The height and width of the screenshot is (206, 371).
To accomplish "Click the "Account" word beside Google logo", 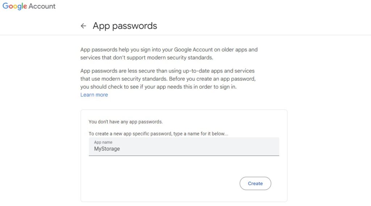I will 42,6.
